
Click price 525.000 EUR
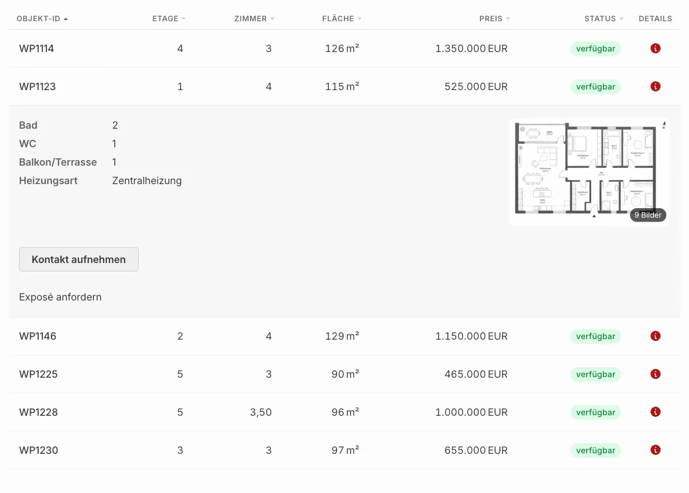click(x=476, y=87)
